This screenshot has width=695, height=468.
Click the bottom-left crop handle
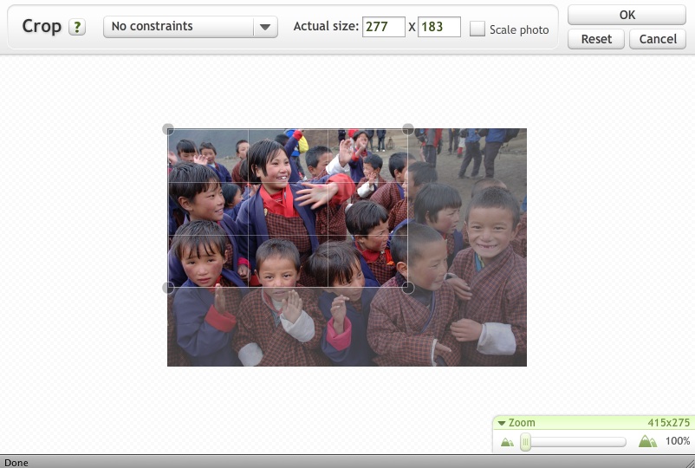[x=168, y=288]
